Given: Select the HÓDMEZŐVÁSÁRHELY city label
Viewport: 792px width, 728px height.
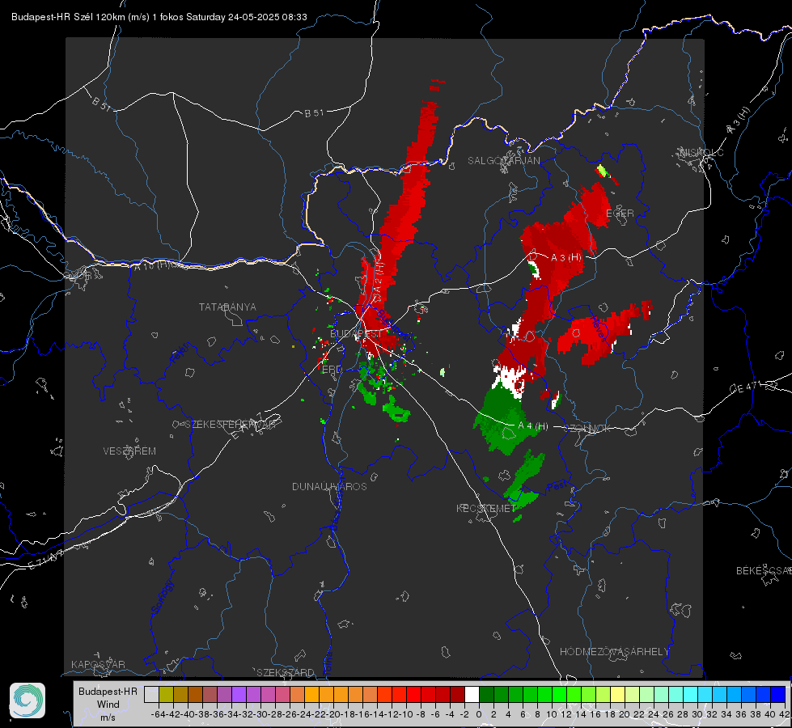Looking at the screenshot, I should click(614, 652).
